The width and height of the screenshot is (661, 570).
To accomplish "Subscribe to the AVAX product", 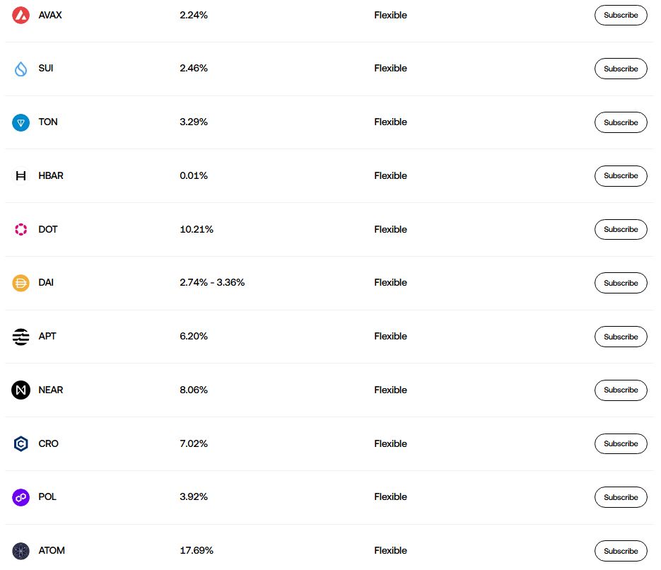I will [621, 15].
